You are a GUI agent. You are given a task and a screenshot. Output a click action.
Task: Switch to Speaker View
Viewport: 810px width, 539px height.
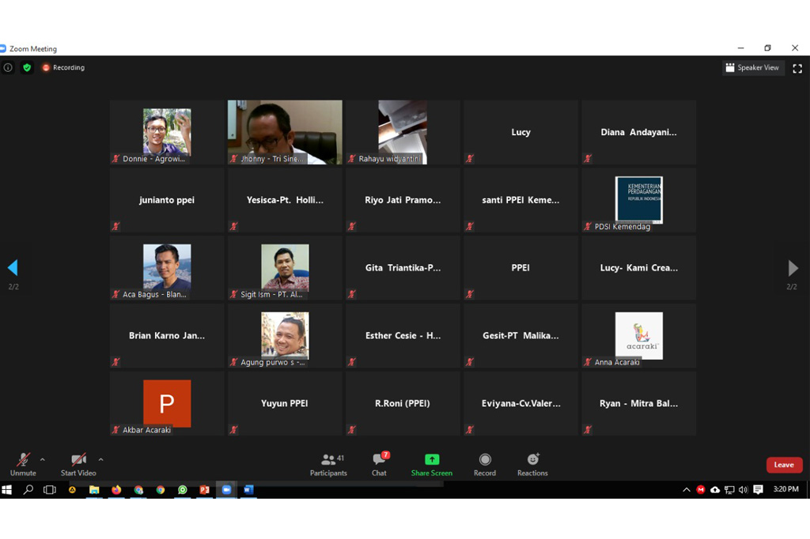coord(753,68)
